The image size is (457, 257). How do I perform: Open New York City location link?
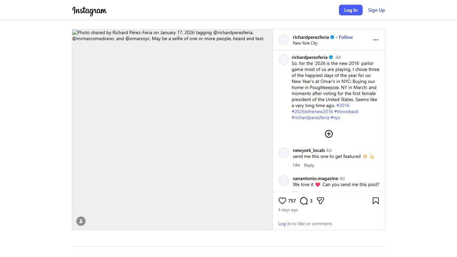coord(305,43)
